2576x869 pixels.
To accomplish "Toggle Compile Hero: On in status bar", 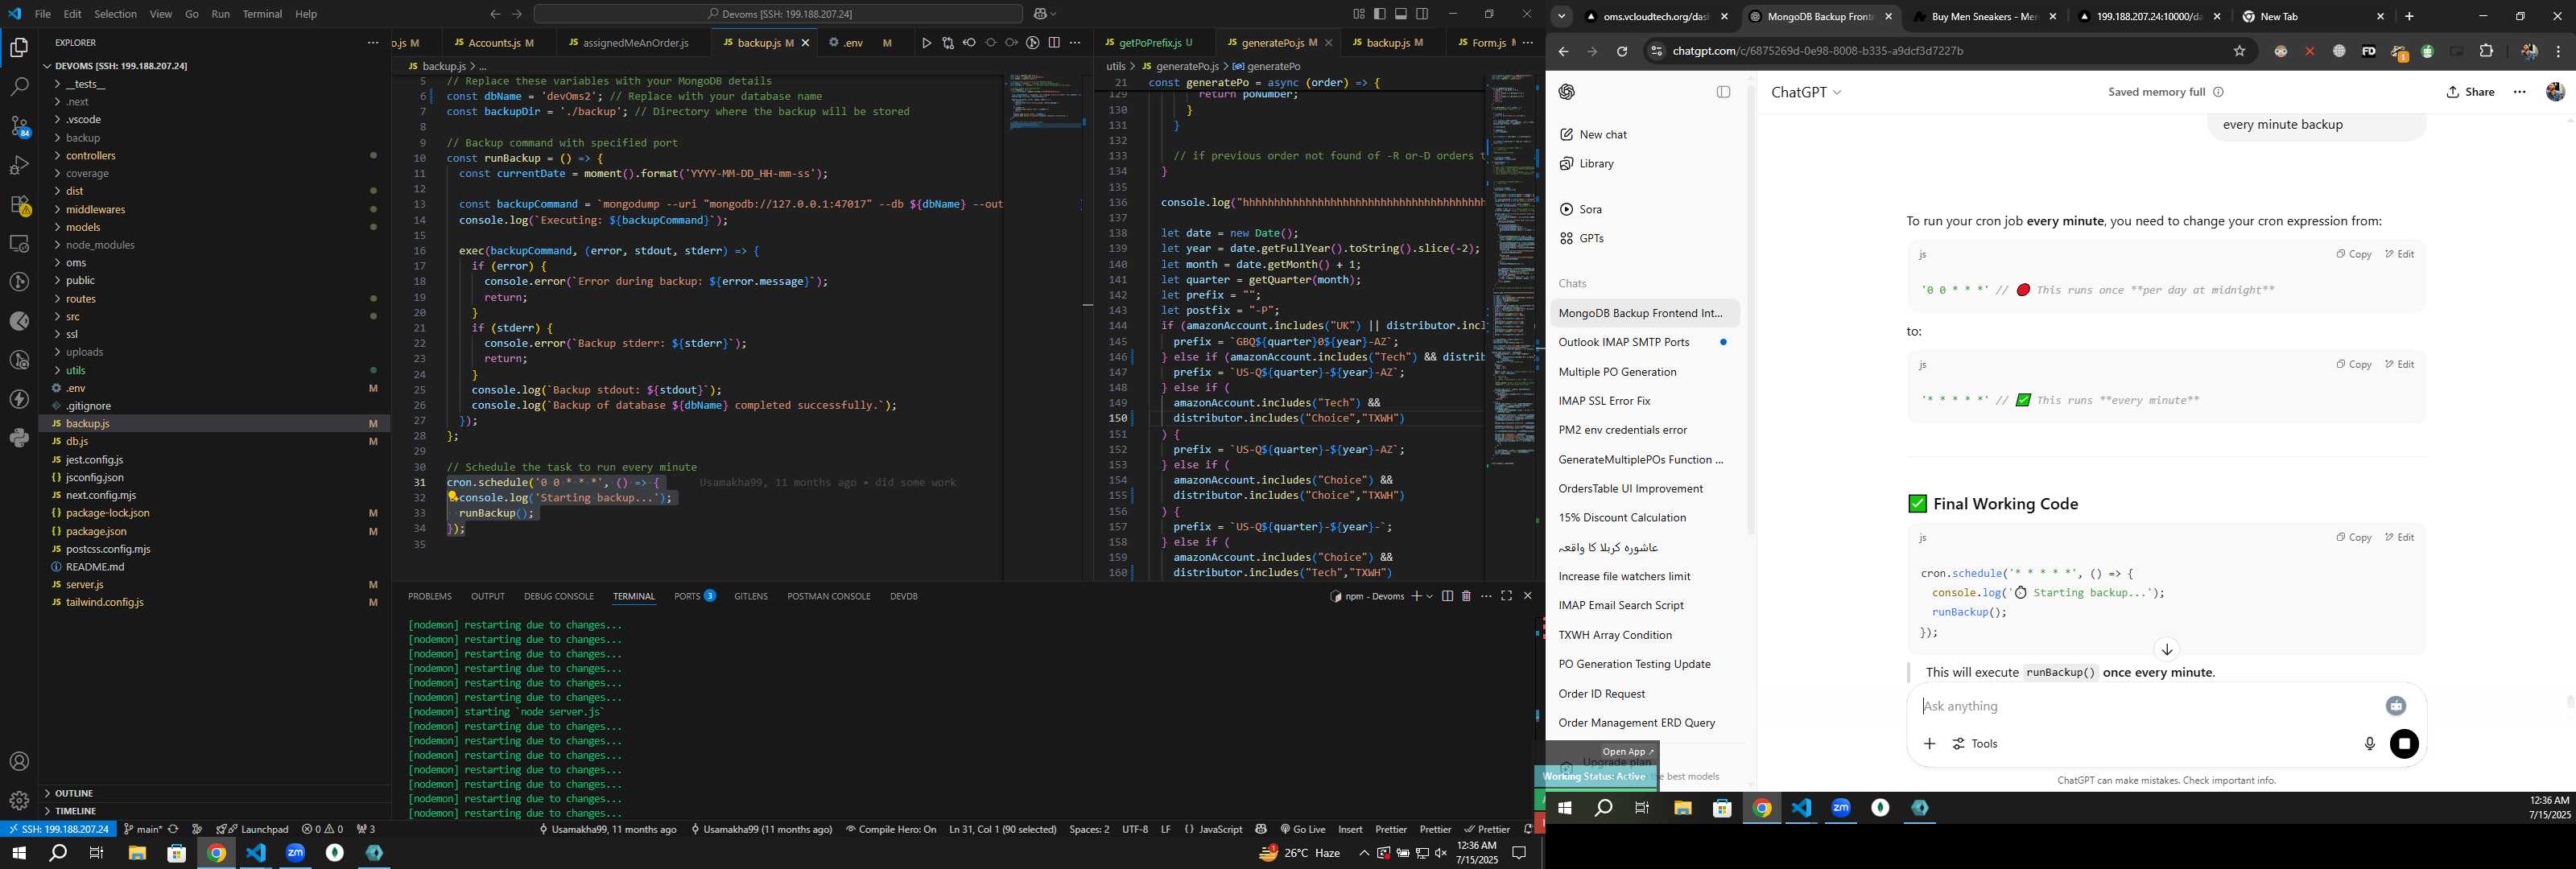I will 891,829.
